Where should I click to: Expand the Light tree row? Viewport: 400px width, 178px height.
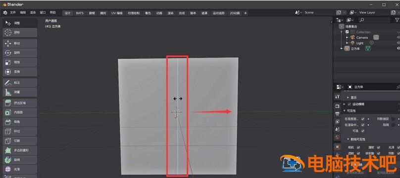click(x=347, y=43)
